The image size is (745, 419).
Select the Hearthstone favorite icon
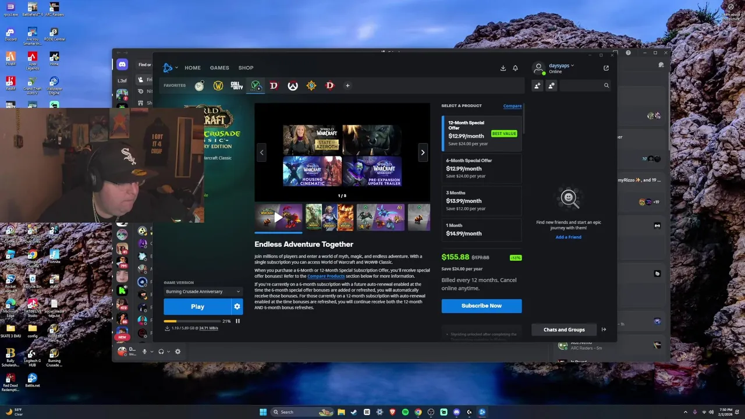pyautogui.click(x=311, y=86)
